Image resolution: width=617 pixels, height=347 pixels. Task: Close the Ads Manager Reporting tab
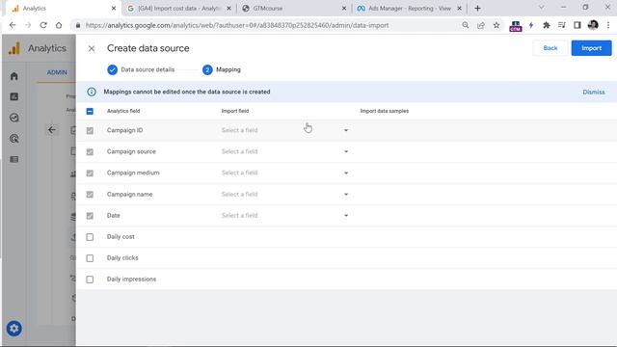tap(459, 9)
